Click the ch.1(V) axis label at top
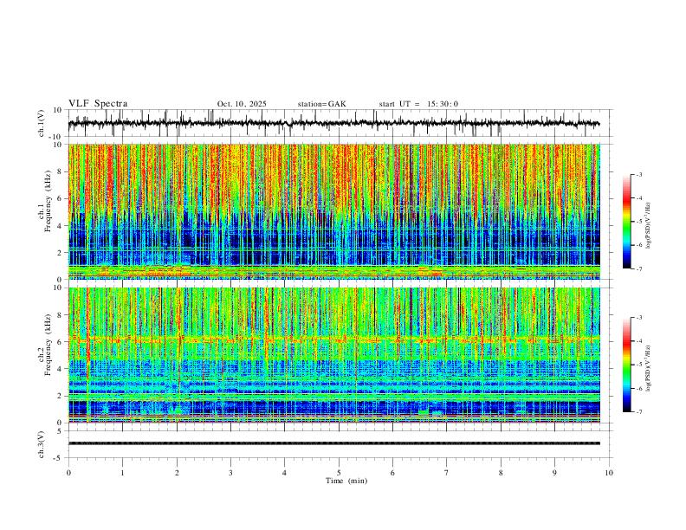The width and height of the screenshot is (686, 530). (x=42, y=123)
